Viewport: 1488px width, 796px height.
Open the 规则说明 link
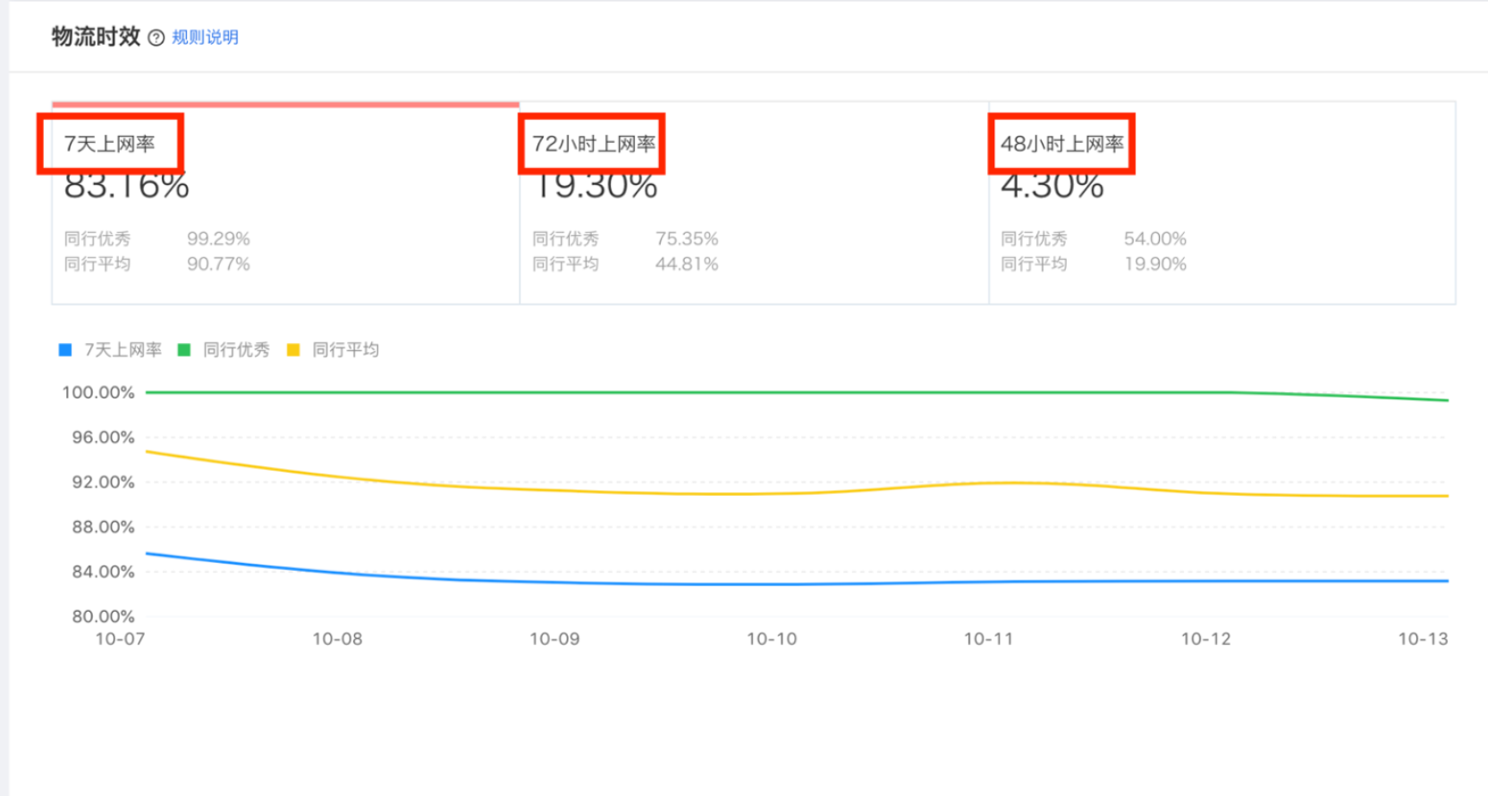coord(205,38)
